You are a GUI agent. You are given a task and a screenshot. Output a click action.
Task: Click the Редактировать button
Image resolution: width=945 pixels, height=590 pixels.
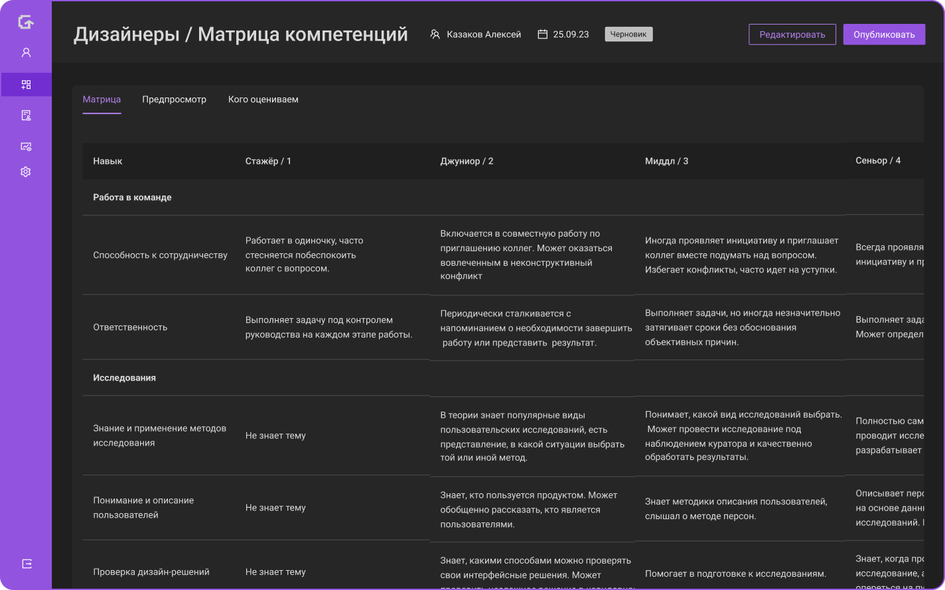point(792,34)
